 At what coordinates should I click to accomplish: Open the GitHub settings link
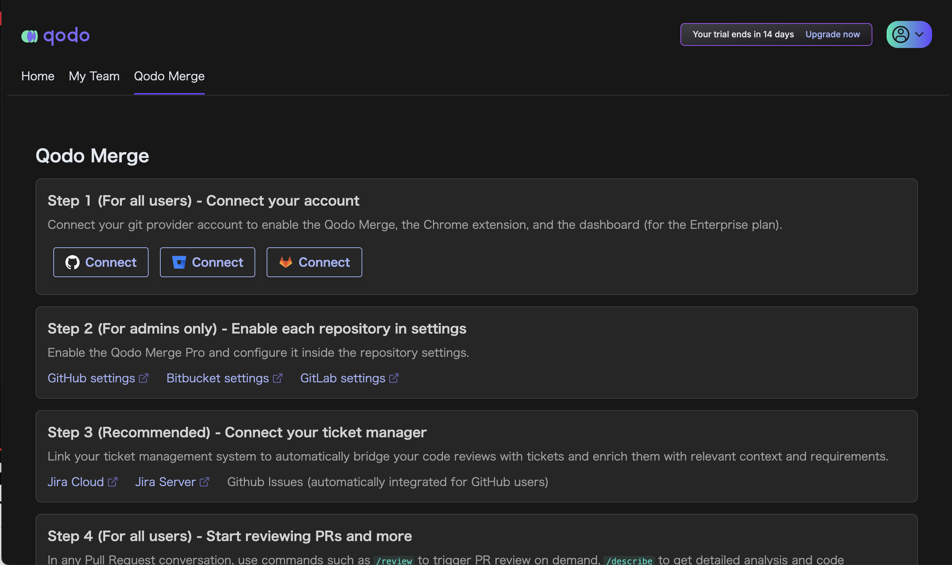pyautogui.click(x=91, y=378)
